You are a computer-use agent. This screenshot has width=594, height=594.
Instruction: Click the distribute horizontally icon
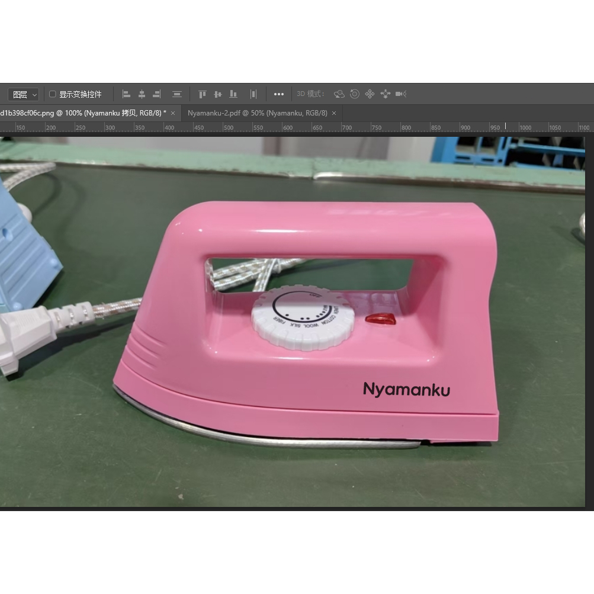pos(253,94)
